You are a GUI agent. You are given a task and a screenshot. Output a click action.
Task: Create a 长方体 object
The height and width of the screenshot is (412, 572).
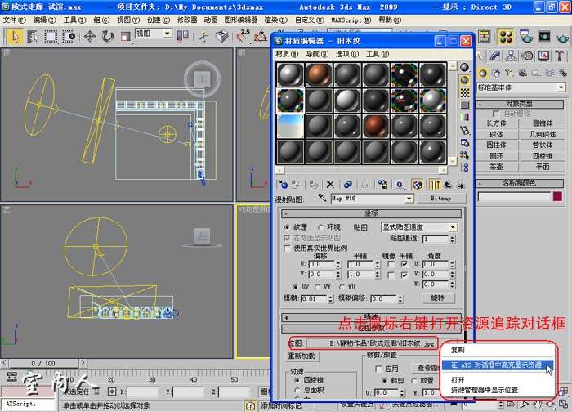(x=497, y=123)
